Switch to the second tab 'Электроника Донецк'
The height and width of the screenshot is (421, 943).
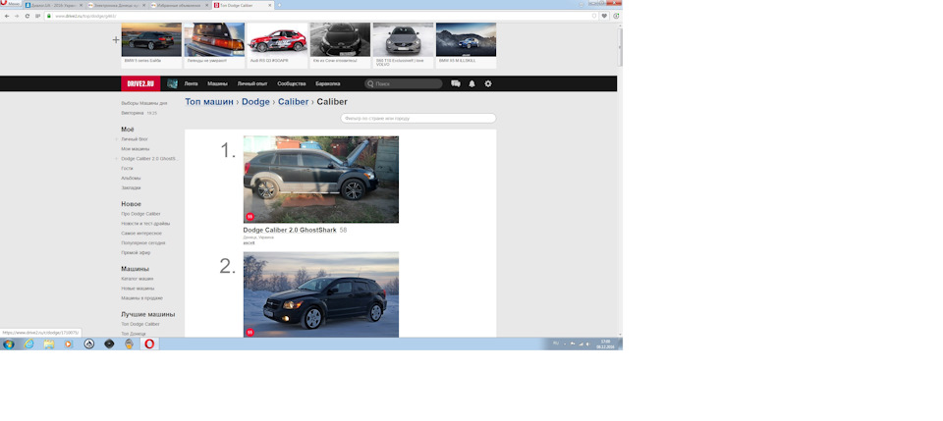pos(115,5)
